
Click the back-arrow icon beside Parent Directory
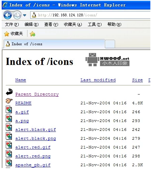(9, 92)
